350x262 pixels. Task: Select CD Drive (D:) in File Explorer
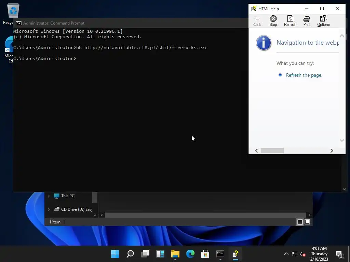tap(73, 209)
